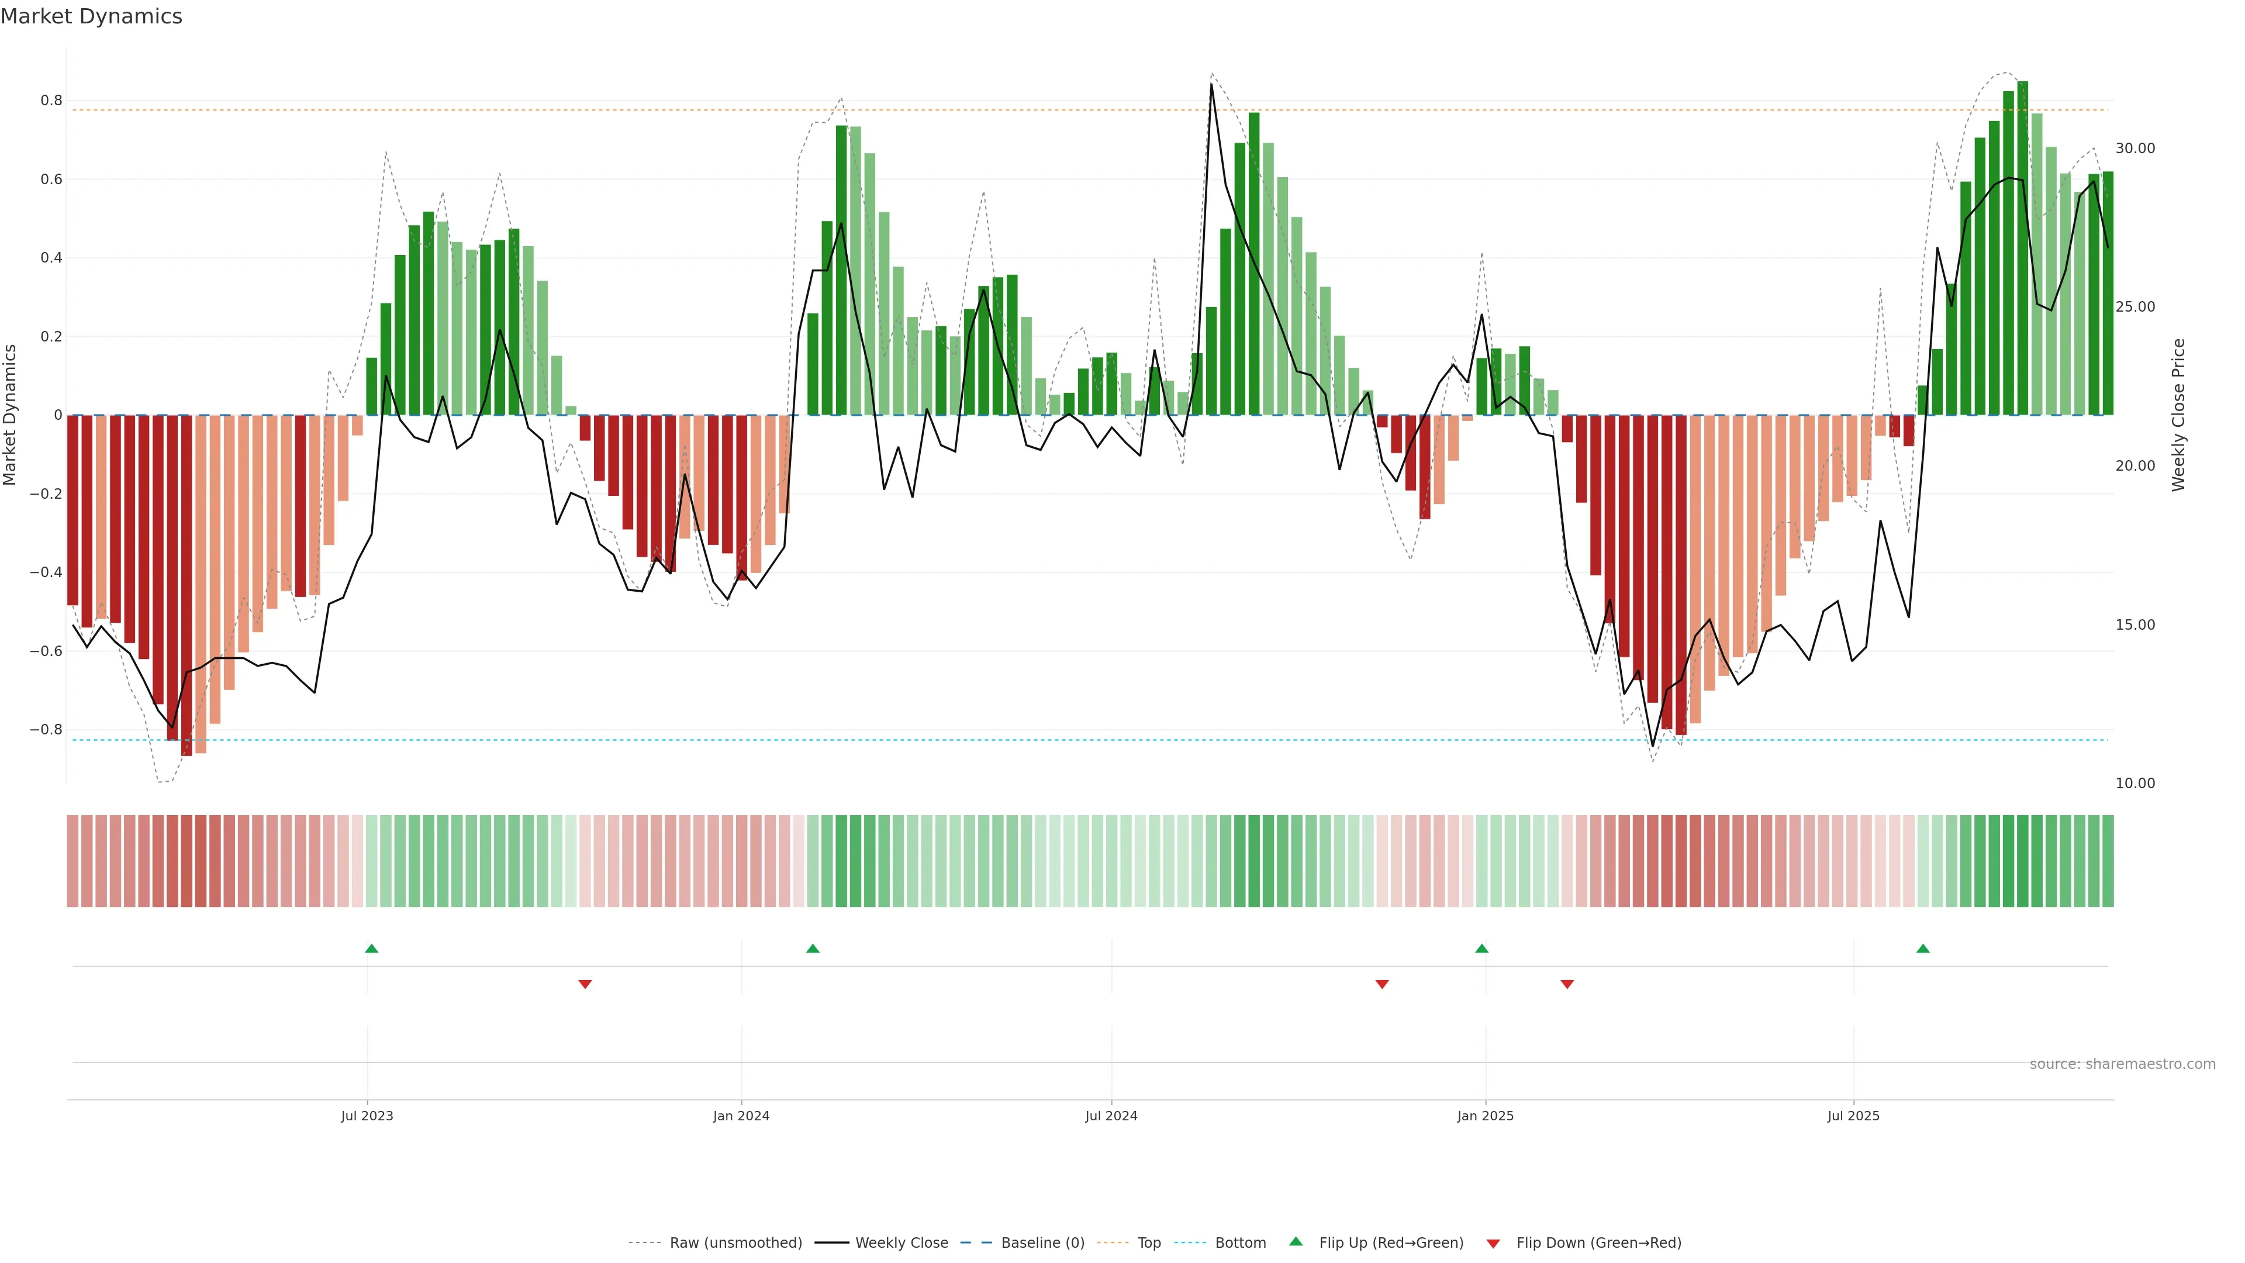This screenshot has width=2245, height=1263.
Task: Click the Flip Down legend label
Action: [x=1598, y=1243]
